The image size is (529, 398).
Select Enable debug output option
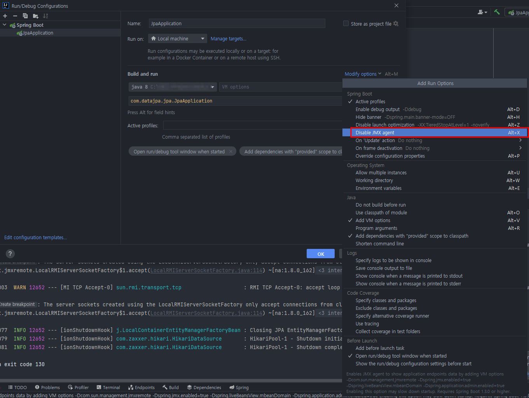click(435, 109)
